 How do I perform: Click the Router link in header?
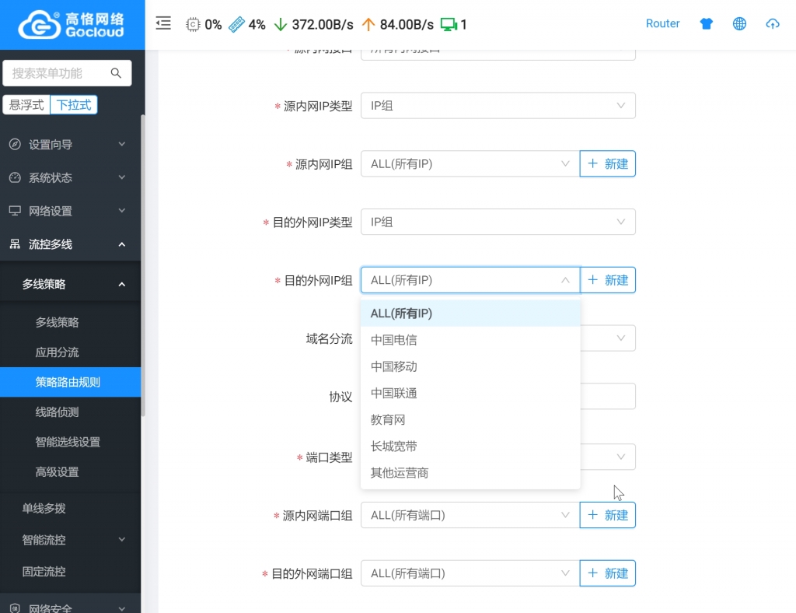tap(662, 23)
